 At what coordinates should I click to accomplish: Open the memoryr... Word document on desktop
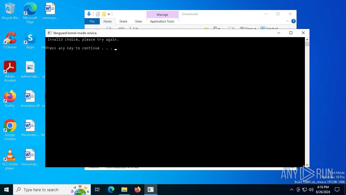click(50, 11)
